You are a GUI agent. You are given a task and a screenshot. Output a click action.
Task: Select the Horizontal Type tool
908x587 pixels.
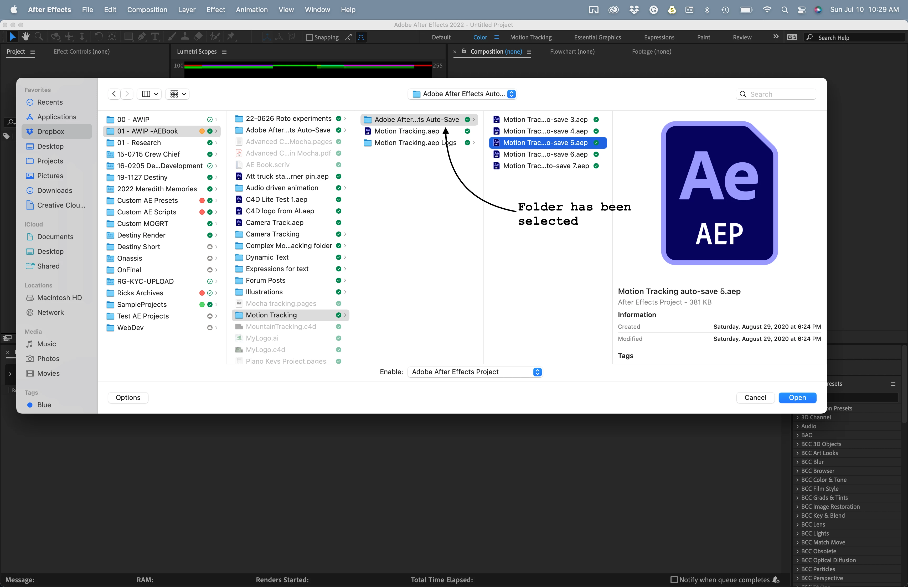(x=155, y=37)
